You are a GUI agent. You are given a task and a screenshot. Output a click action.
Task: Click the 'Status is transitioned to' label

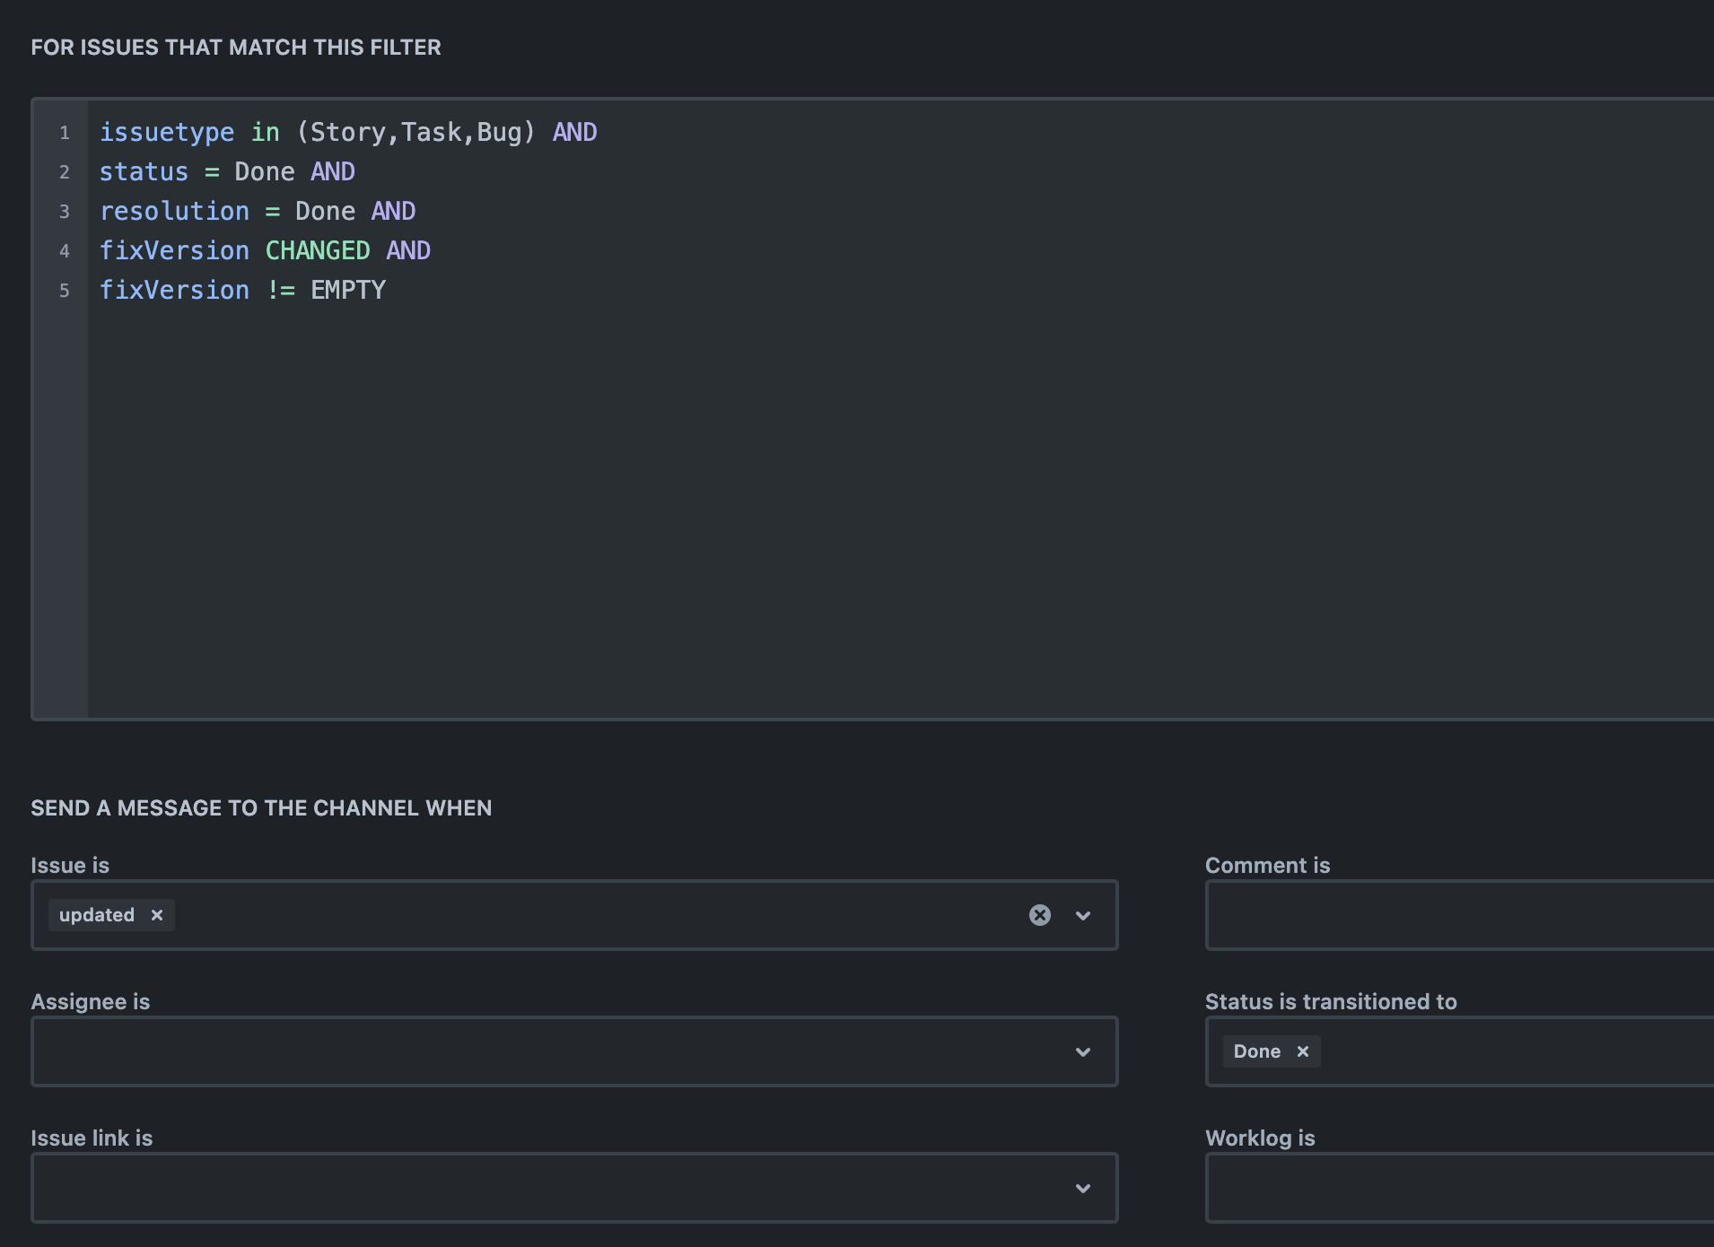click(x=1331, y=1002)
